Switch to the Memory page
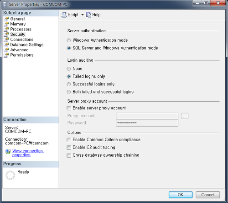 click(x=18, y=24)
